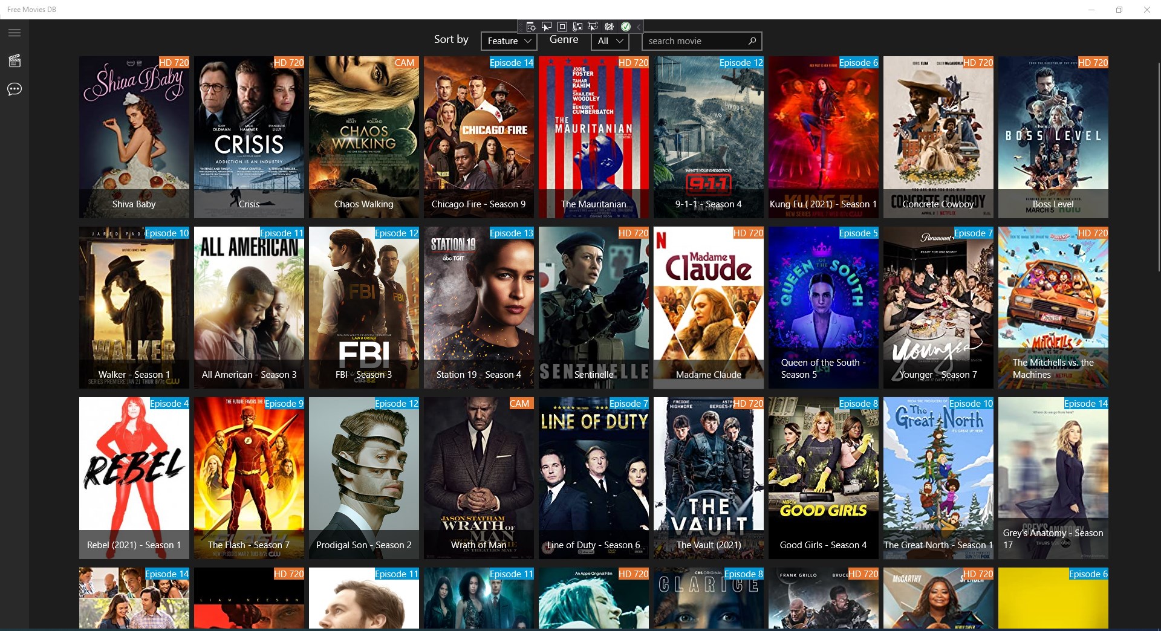Select the Madame Claude poster
This screenshot has width=1161, height=631.
point(709,308)
